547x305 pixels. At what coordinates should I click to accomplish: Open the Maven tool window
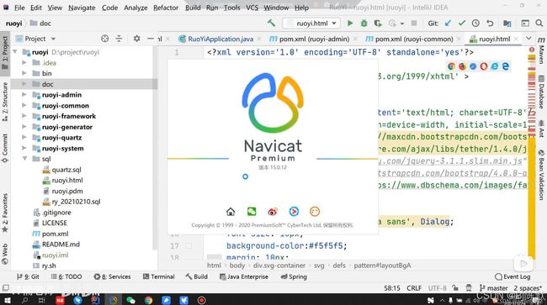541,50
